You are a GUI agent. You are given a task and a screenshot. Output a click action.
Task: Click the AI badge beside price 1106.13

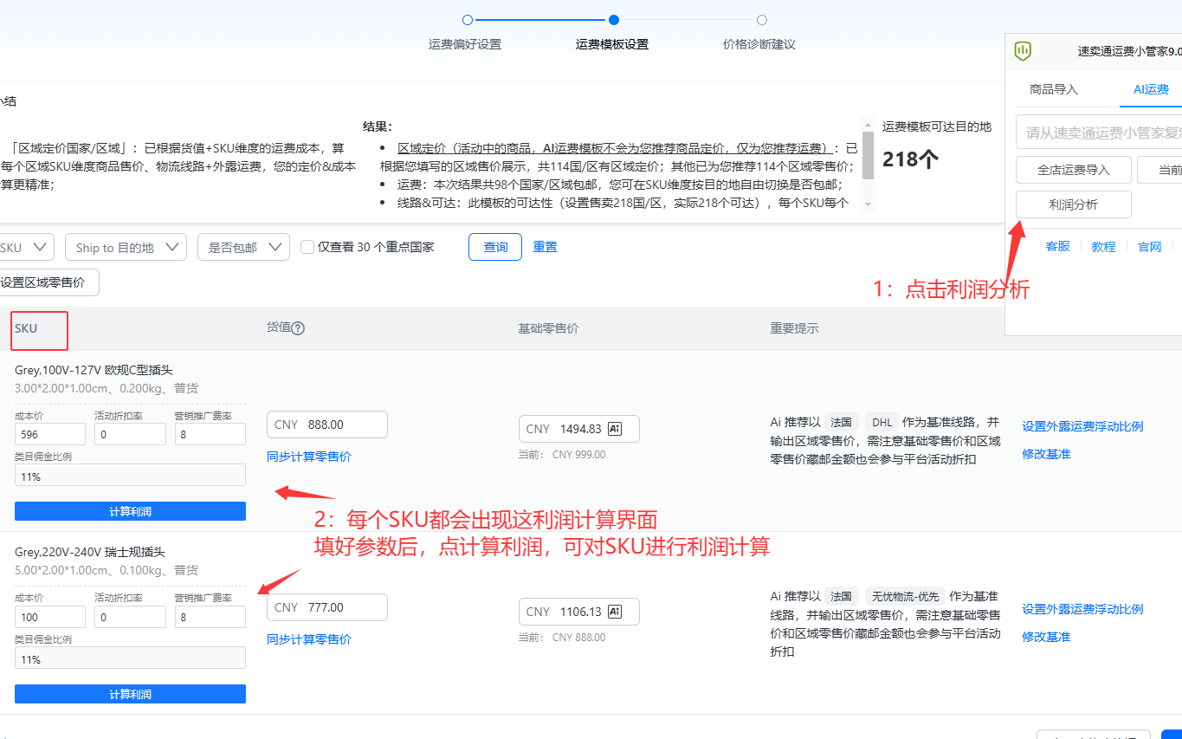tap(616, 612)
